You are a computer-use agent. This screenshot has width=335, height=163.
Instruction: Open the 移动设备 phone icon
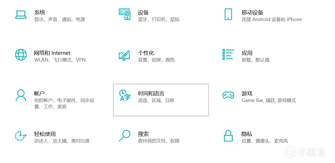[x=228, y=14]
